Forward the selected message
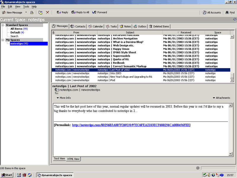237x178 pixels. 100,12
